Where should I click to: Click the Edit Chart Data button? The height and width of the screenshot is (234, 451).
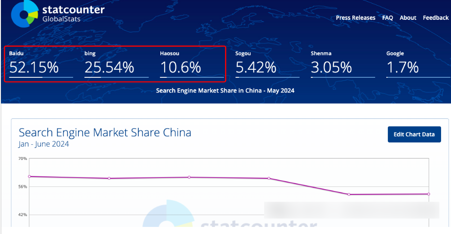tap(414, 134)
